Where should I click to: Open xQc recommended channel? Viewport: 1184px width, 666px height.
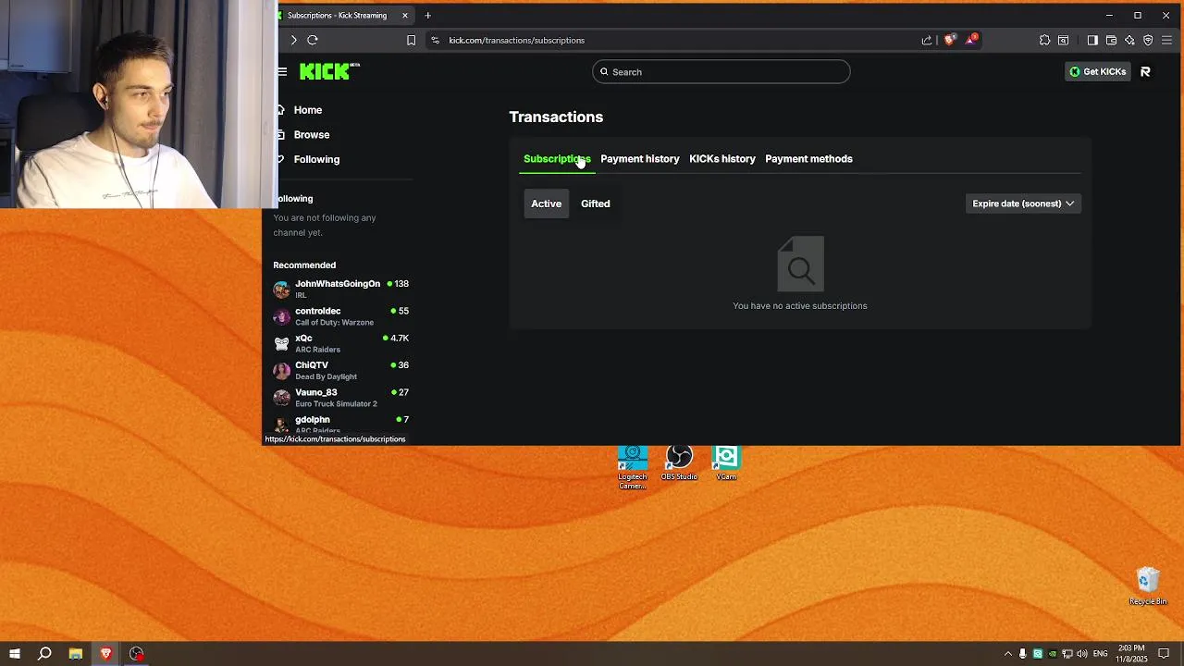(x=340, y=343)
